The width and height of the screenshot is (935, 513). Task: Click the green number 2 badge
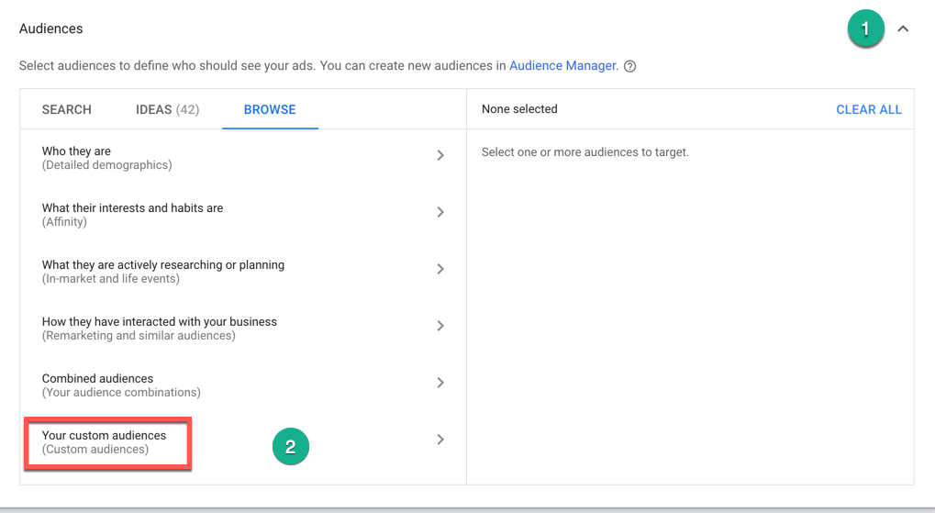click(291, 448)
